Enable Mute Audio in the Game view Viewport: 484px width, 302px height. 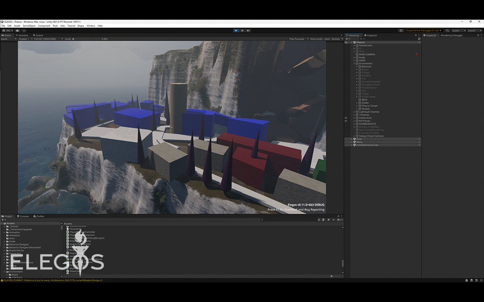point(316,39)
